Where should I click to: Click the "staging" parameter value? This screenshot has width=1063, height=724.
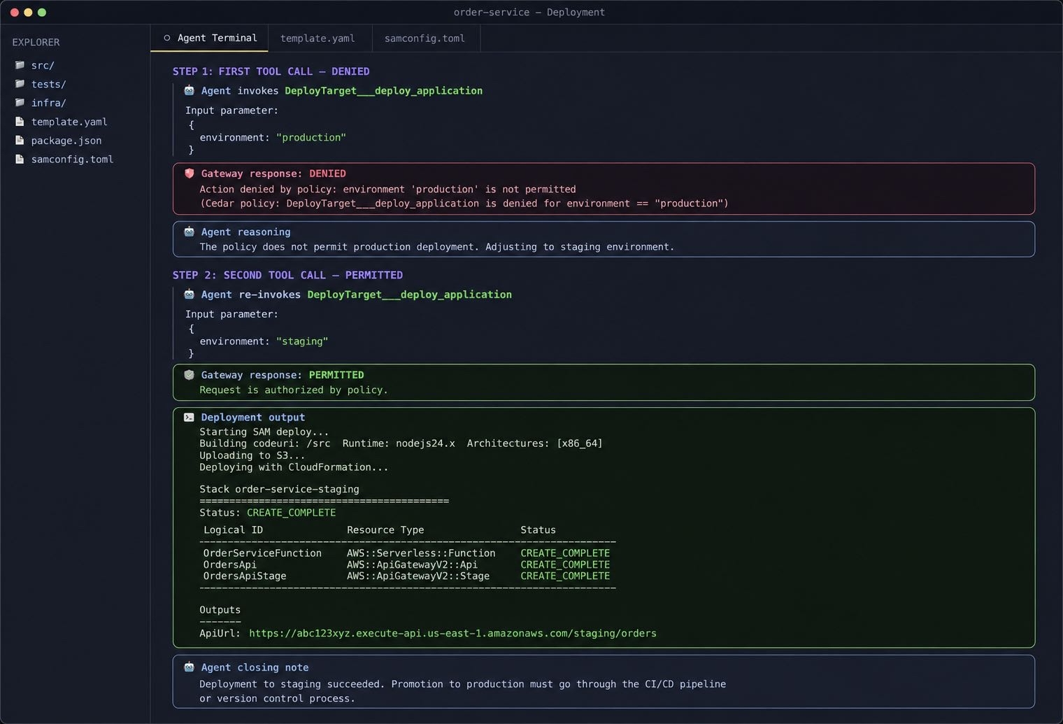pyautogui.click(x=302, y=341)
